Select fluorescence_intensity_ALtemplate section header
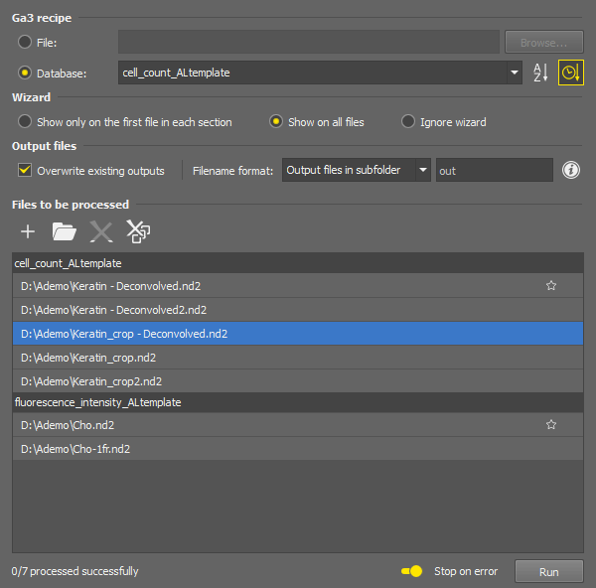Viewport: 596px width, 588px height. pyautogui.click(x=298, y=402)
